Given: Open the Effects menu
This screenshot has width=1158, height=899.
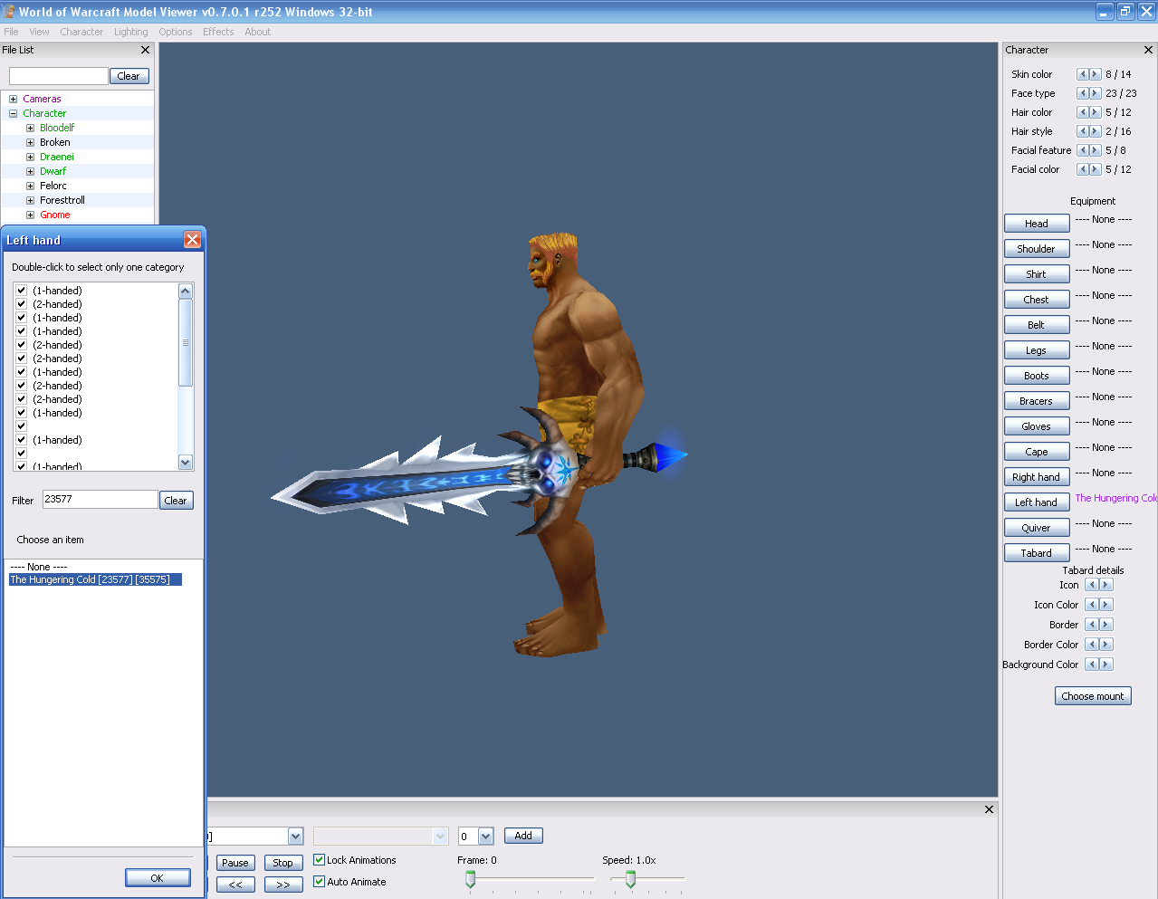Looking at the screenshot, I should pyautogui.click(x=218, y=32).
